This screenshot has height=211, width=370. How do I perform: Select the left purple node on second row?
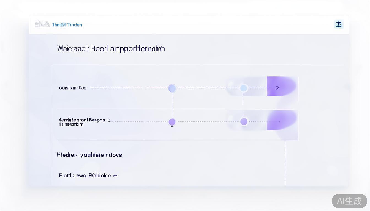(172, 122)
